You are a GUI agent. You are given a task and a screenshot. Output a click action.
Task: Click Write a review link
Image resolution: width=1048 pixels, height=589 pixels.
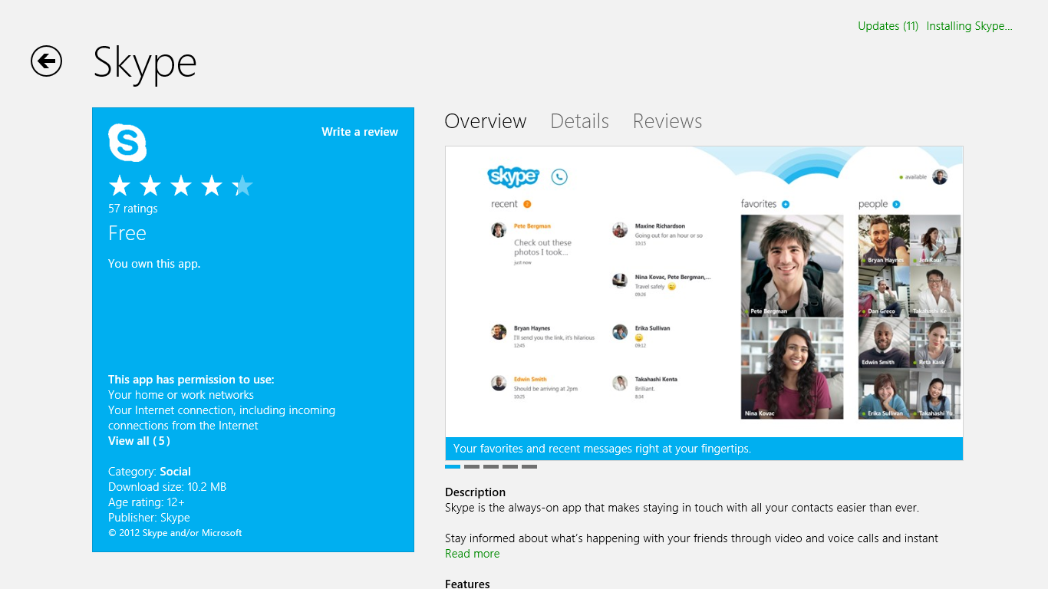[x=360, y=132]
